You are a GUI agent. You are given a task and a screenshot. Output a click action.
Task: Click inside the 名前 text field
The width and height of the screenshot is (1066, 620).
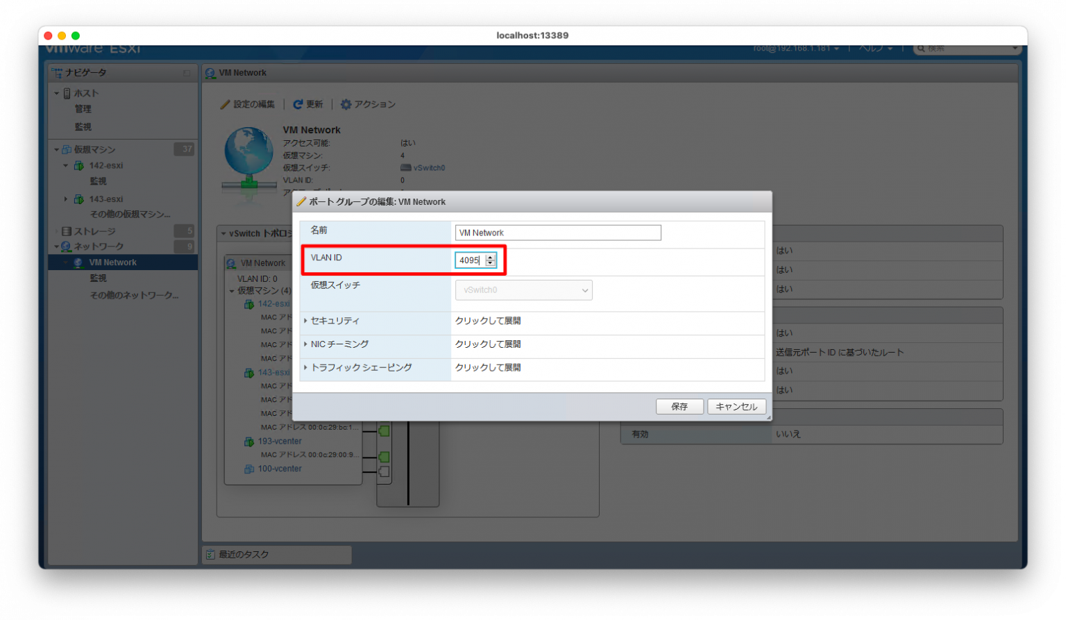557,232
